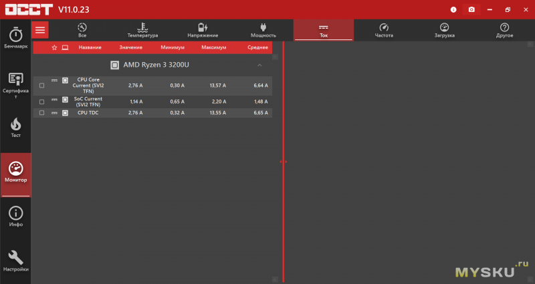
Task: Open the Тест flame section
Action: 15,128
